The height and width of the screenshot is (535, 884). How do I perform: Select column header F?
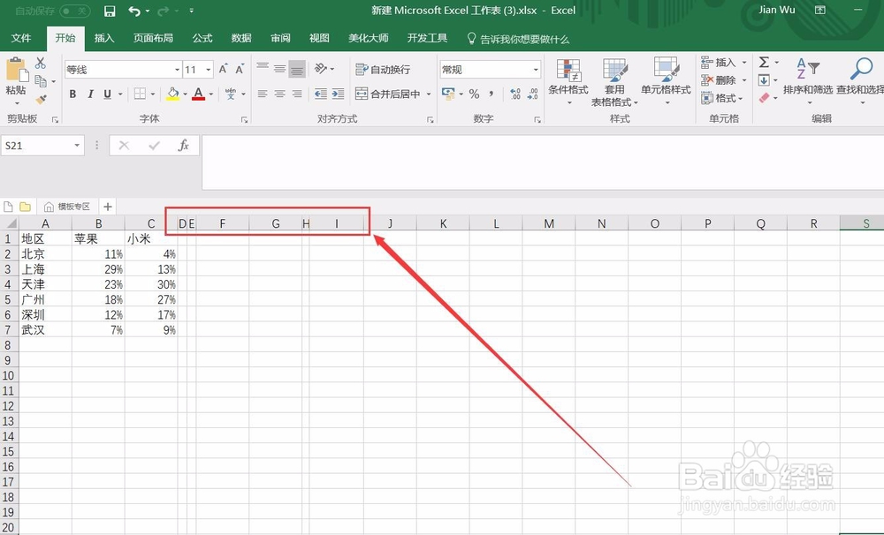click(223, 223)
